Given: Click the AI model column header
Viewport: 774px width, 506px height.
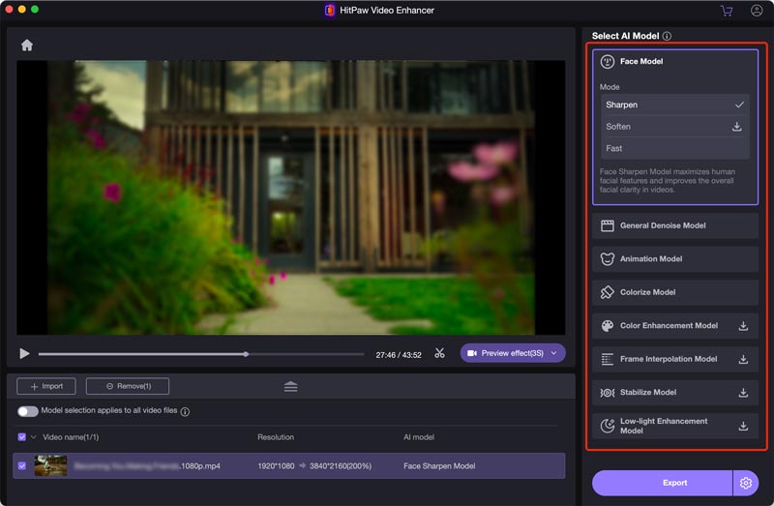Looking at the screenshot, I should (x=419, y=437).
